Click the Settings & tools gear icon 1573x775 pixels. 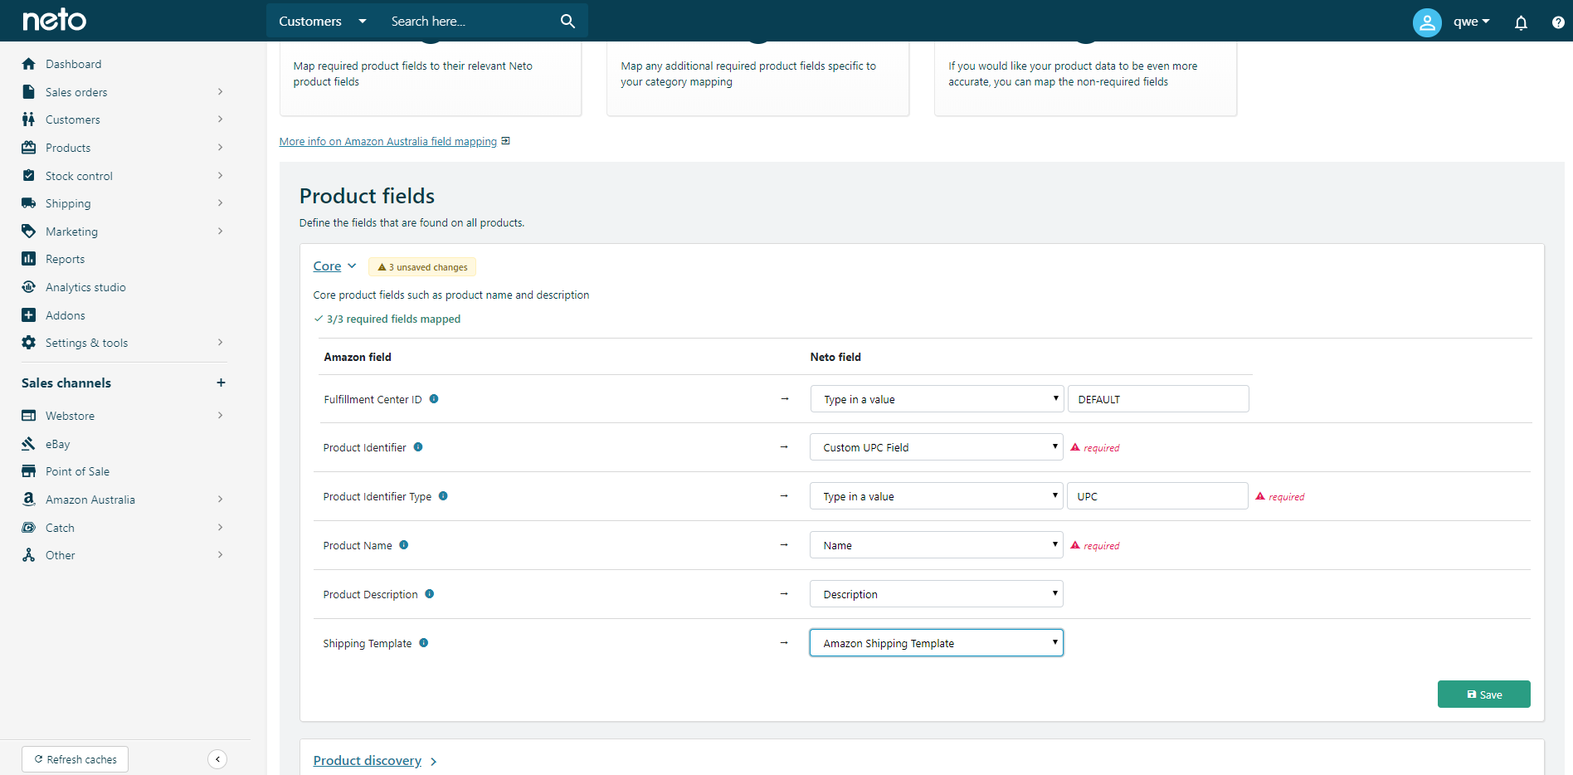pyautogui.click(x=29, y=343)
